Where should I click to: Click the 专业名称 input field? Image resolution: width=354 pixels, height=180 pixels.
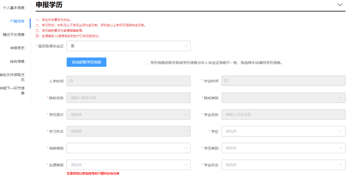[283, 115]
